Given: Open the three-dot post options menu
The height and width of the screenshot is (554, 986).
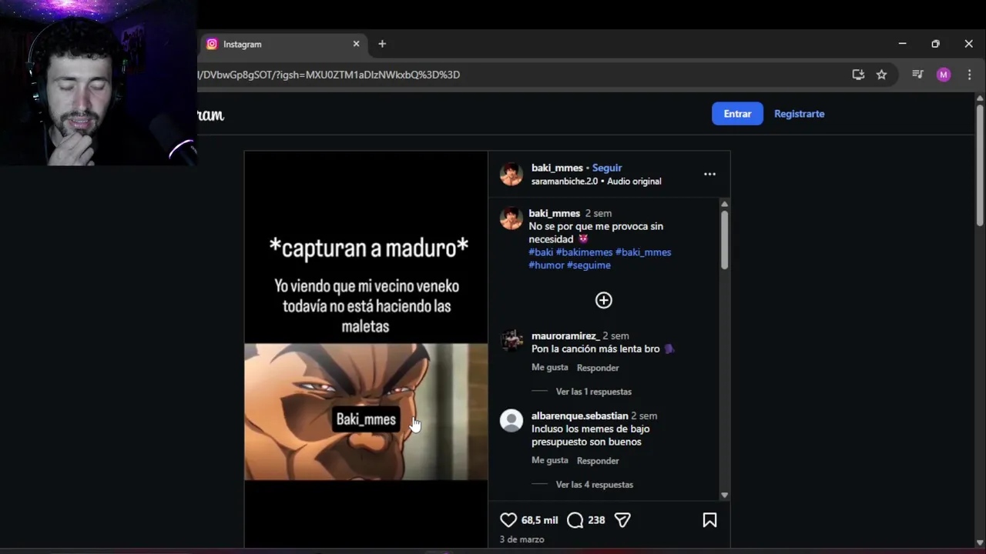Looking at the screenshot, I should coord(709,174).
